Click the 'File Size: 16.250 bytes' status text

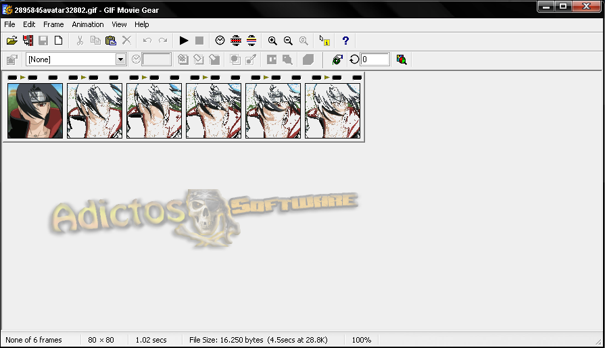coord(226,340)
